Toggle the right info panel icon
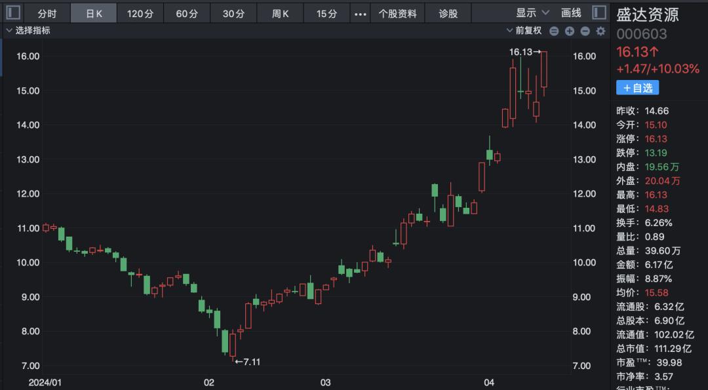This screenshot has height=390, width=708. (599, 12)
